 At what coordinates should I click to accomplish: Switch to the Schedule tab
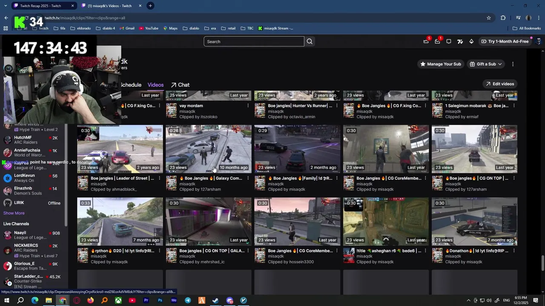(130, 85)
